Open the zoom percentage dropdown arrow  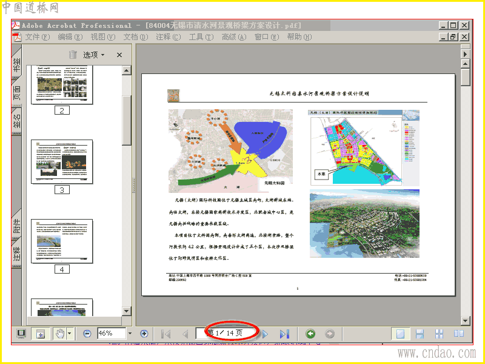coord(130,334)
